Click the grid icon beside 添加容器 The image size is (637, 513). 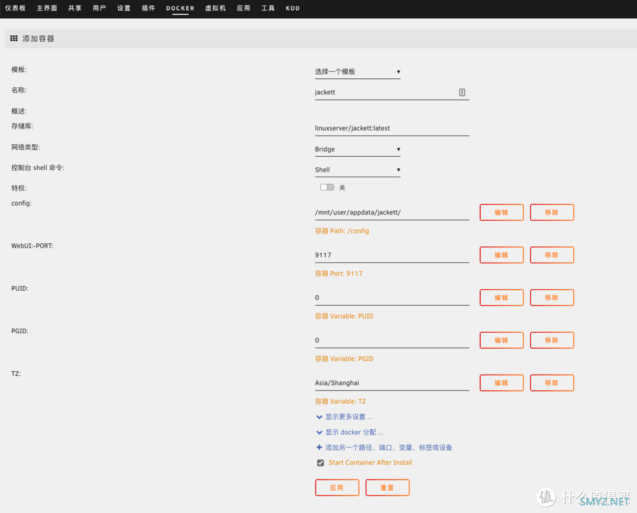tap(14, 38)
